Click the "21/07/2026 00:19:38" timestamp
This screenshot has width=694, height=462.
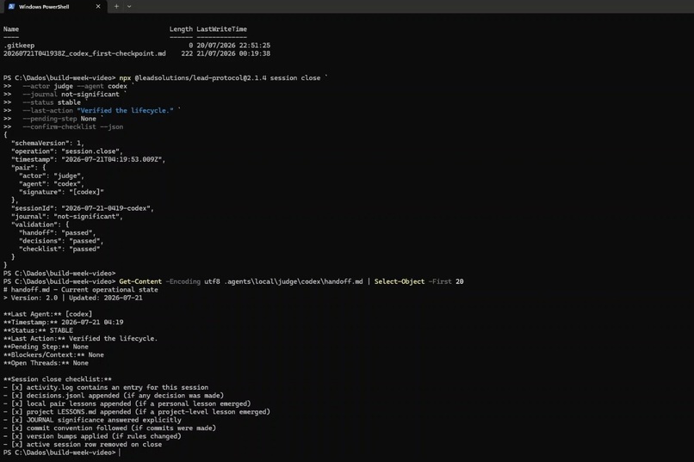[233, 53]
